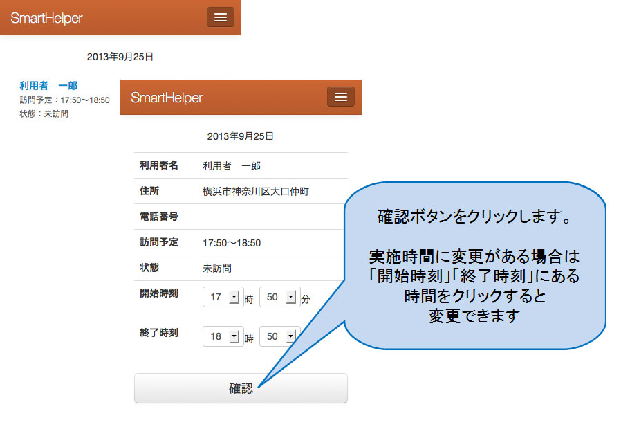The height and width of the screenshot is (427, 621).
Task: Click the 17:50〜18:50 value in details table
Action: pyautogui.click(x=232, y=243)
